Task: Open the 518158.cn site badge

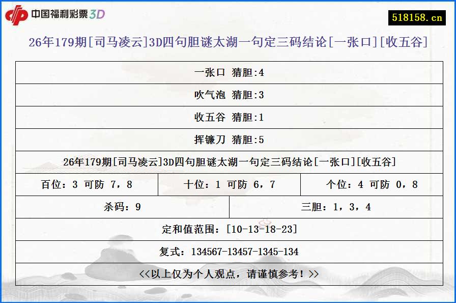Action: (x=417, y=18)
